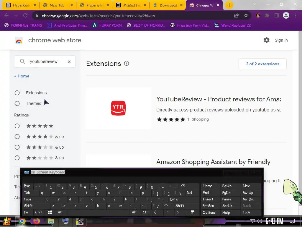Open Google Chrome from the taskbar
302x227 pixels.
[x=22, y=221]
